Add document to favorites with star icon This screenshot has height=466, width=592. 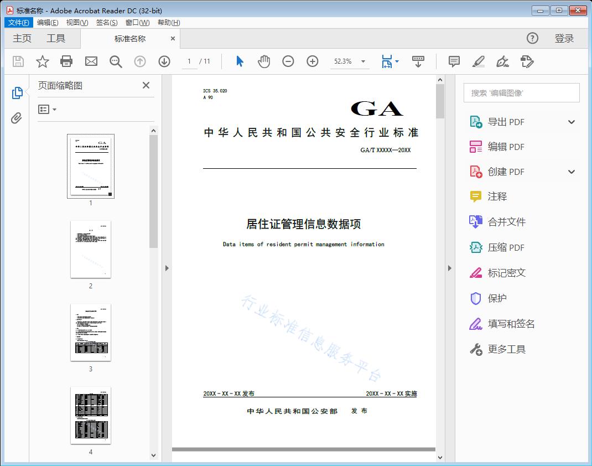coord(42,61)
